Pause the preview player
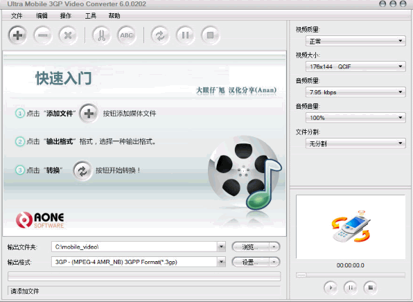Image resolution: width=413 pixels, height=302 pixels. 351,287
